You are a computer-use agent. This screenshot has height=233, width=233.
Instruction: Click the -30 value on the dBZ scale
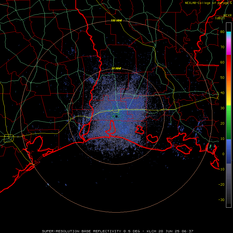coord(221,200)
